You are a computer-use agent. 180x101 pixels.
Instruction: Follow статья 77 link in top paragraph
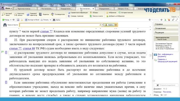coord(46,31)
